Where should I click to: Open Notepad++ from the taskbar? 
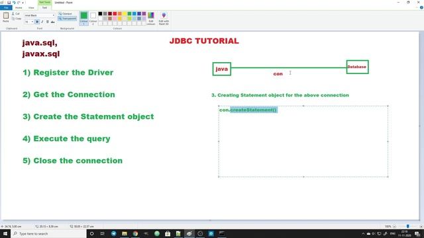tap(178, 233)
